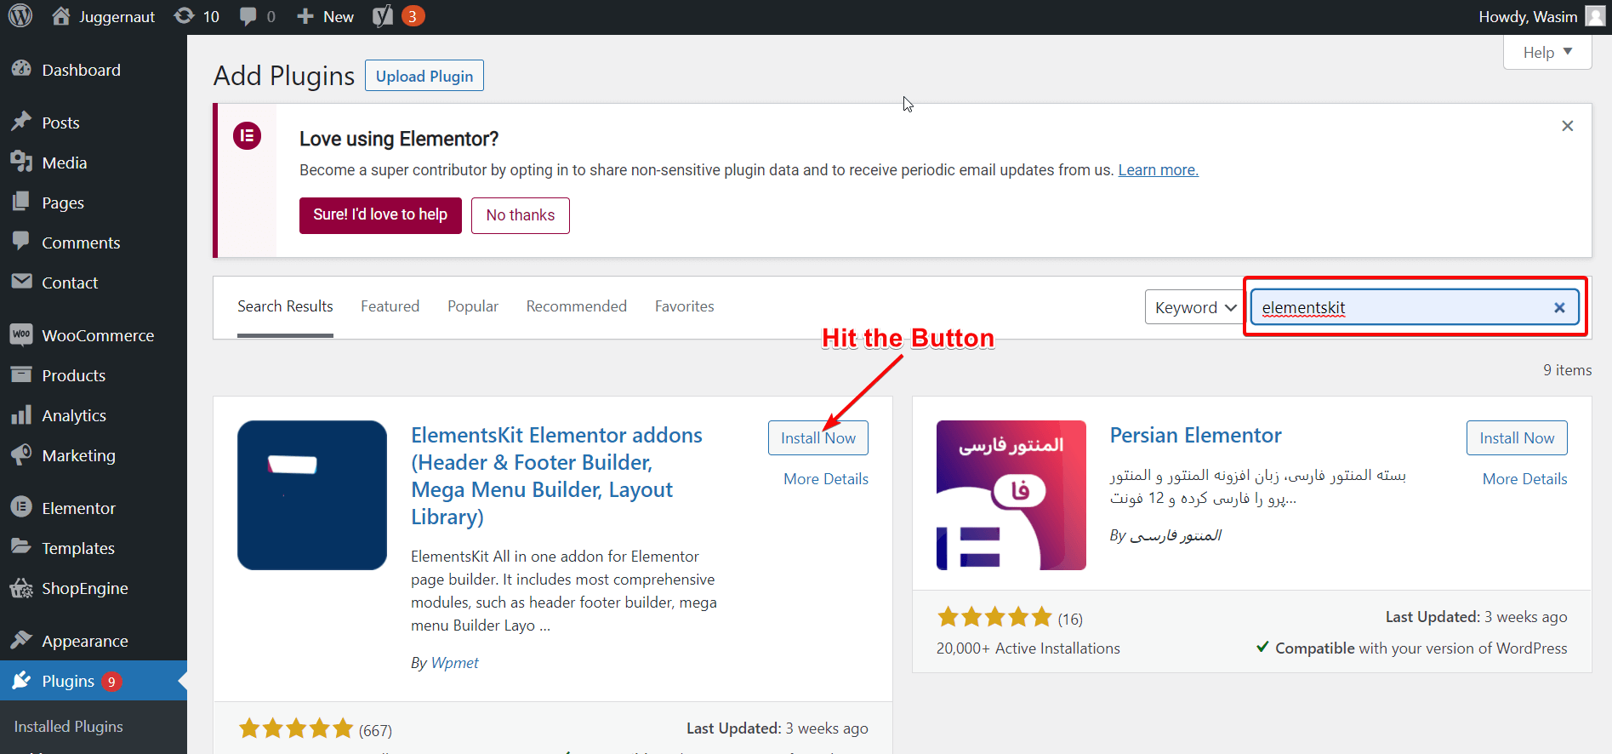Open the Wpmet author link

click(454, 663)
